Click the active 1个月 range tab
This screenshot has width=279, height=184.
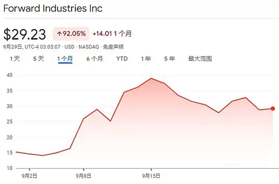click(x=65, y=59)
